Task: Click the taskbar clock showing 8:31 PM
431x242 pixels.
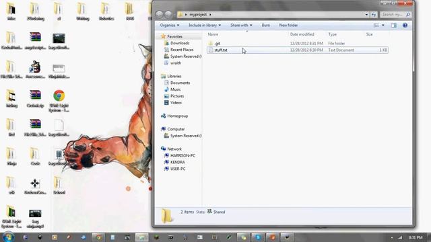Action: pos(416,237)
